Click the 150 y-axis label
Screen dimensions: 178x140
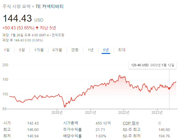(5, 80)
